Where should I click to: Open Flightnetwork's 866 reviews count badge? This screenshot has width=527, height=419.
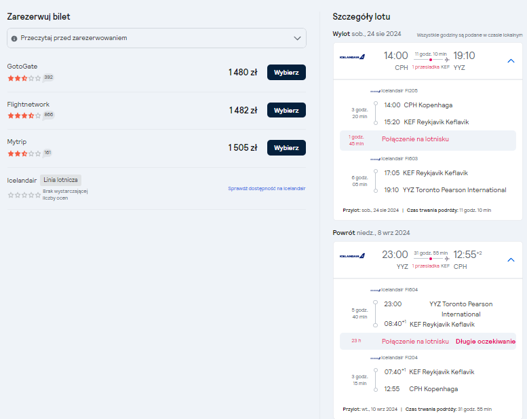(48, 115)
